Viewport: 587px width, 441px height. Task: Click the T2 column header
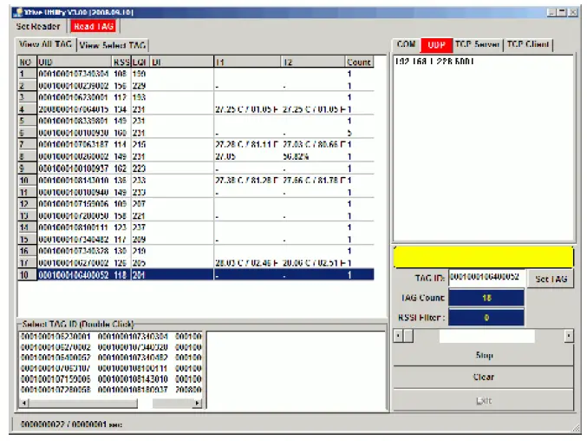[313, 62]
